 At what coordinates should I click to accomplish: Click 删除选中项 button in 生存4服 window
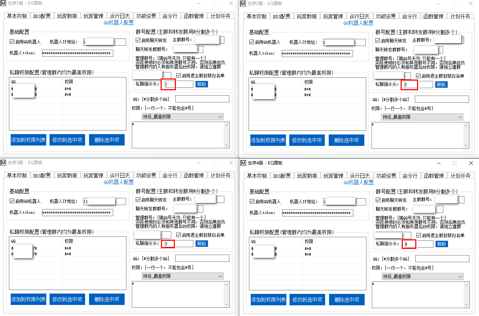pyautogui.click(x=347, y=300)
